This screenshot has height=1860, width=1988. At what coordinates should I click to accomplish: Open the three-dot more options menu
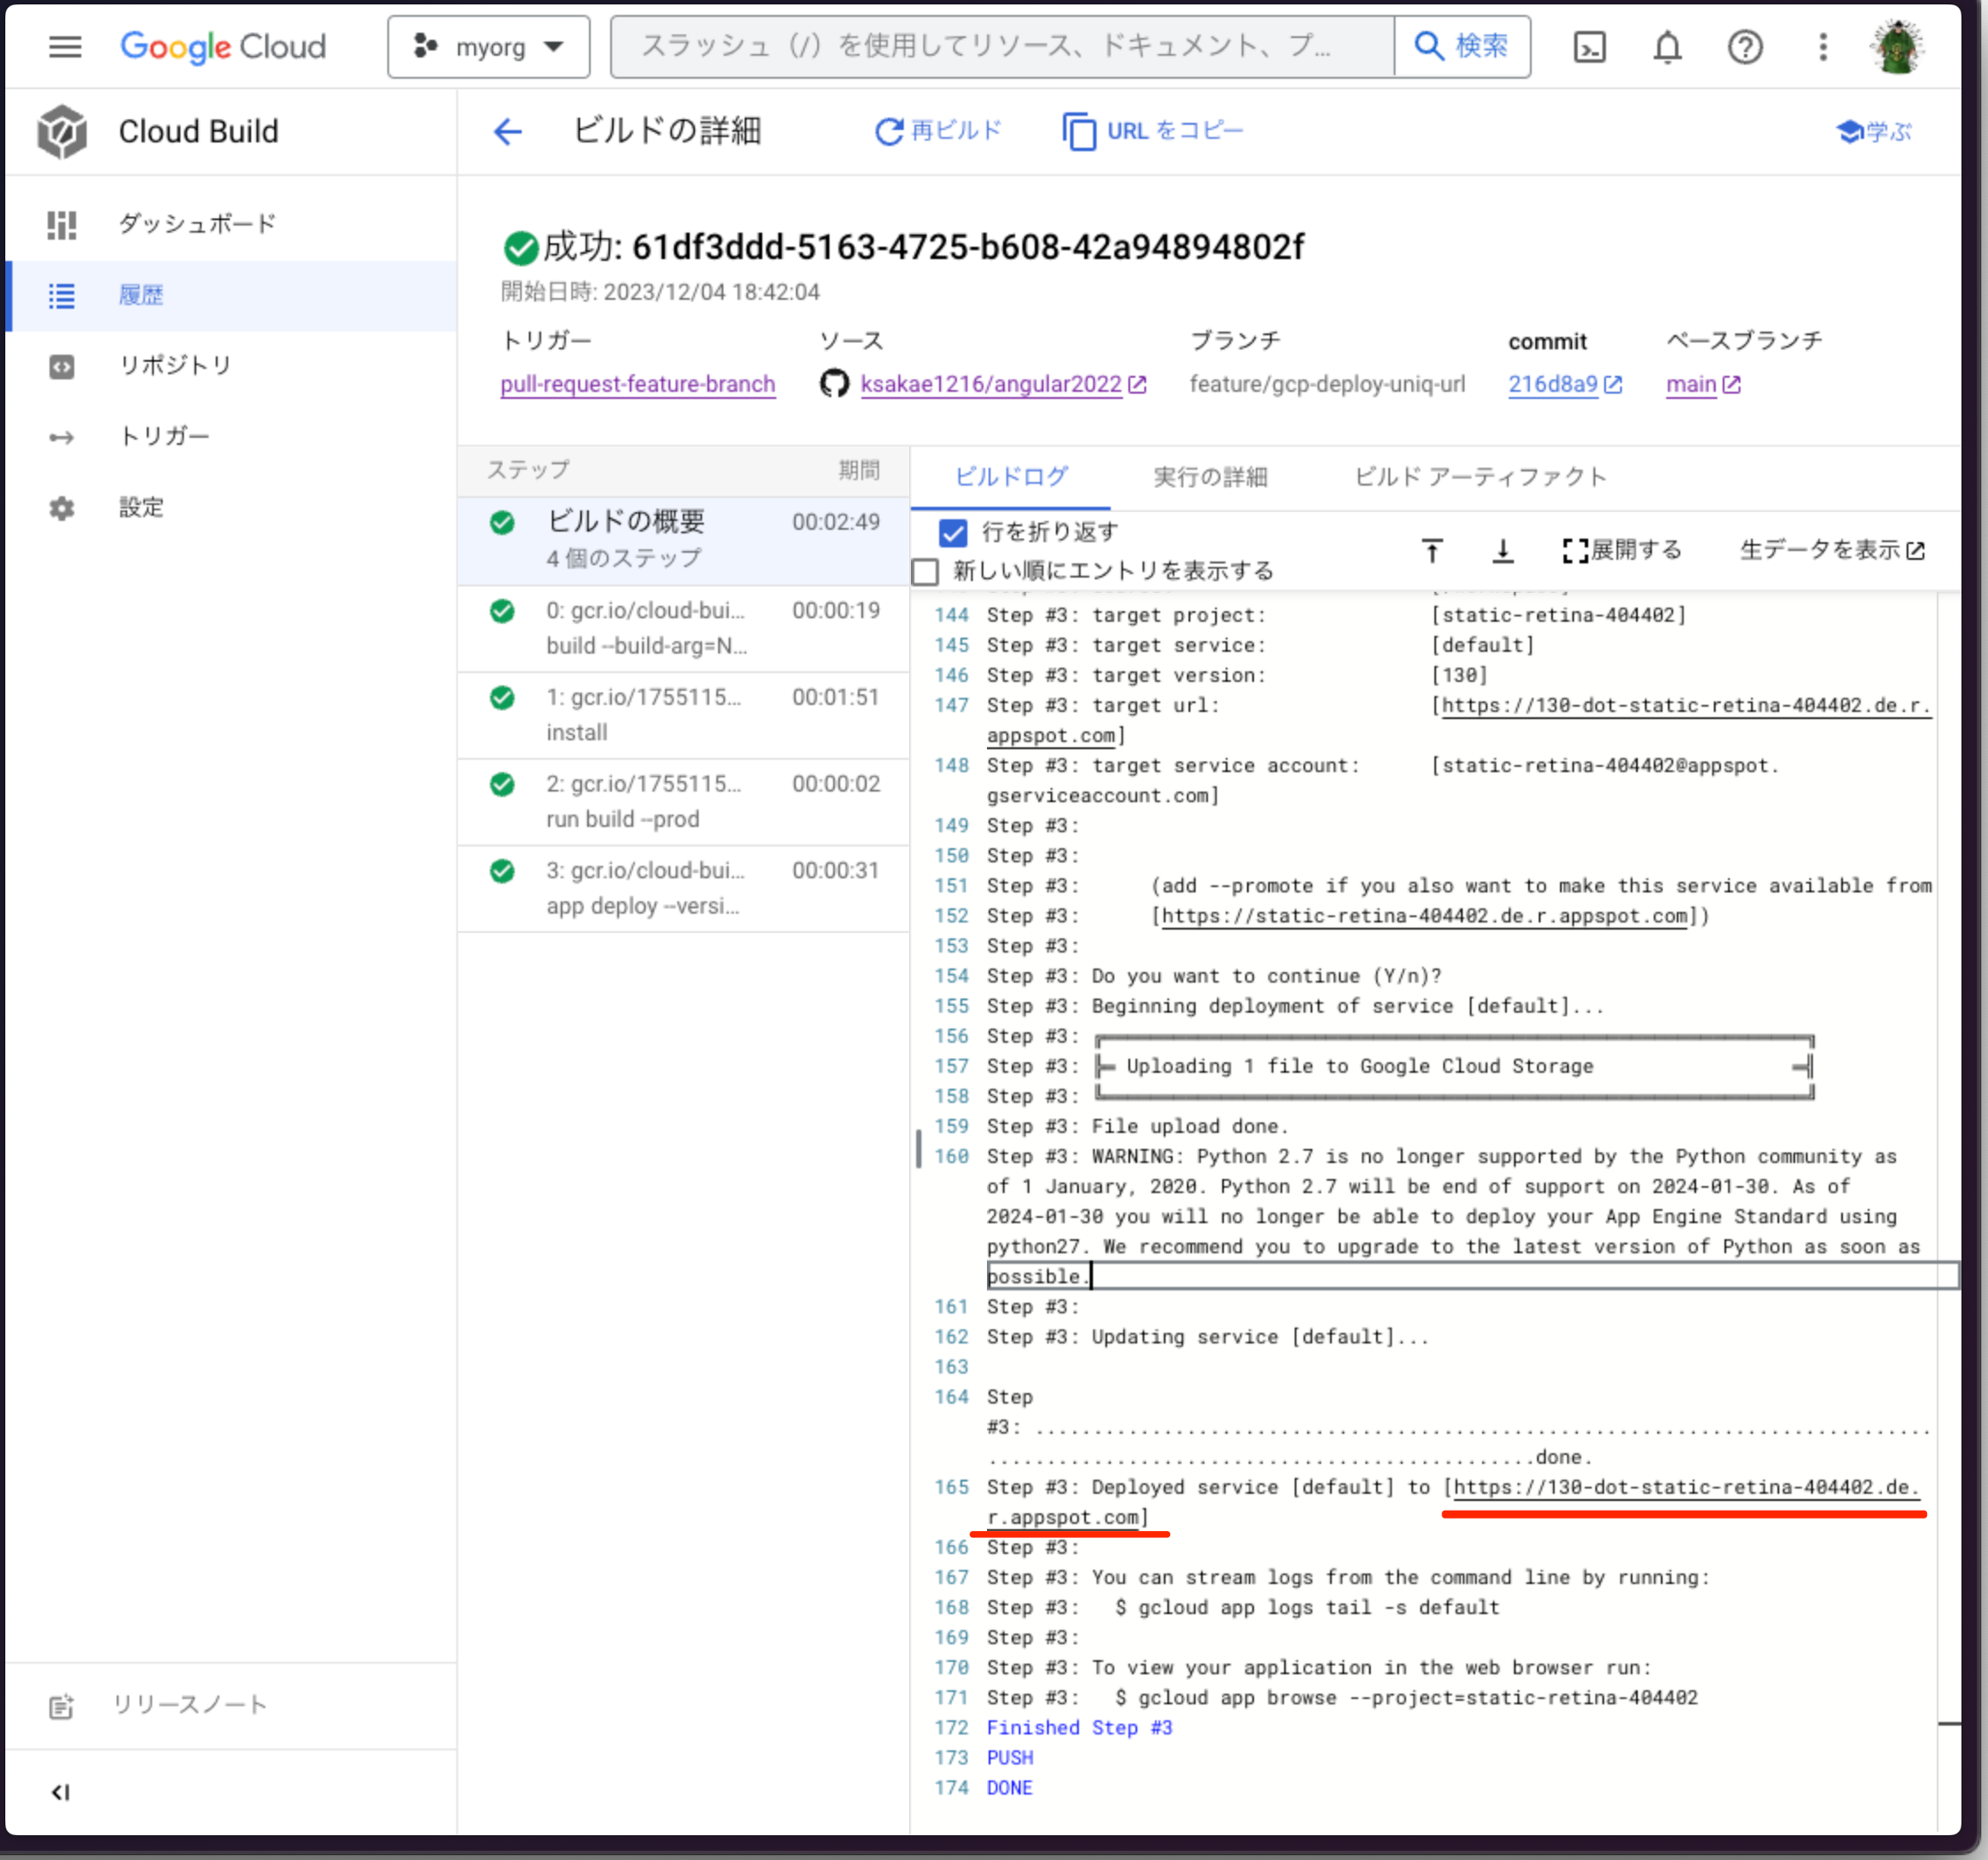(1822, 47)
